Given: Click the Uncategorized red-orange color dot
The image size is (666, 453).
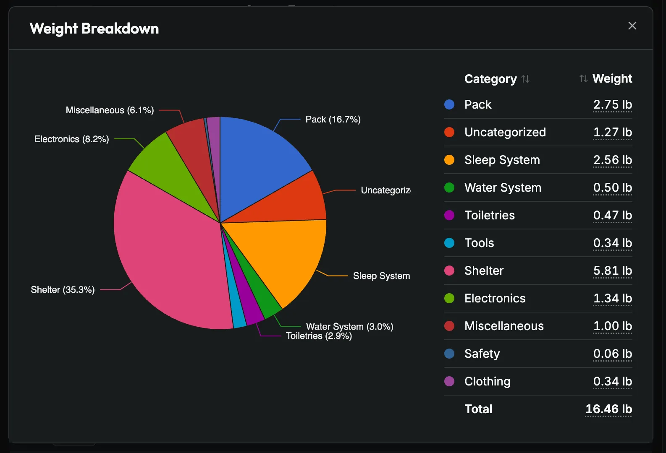Looking at the screenshot, I should pos(449,132).
